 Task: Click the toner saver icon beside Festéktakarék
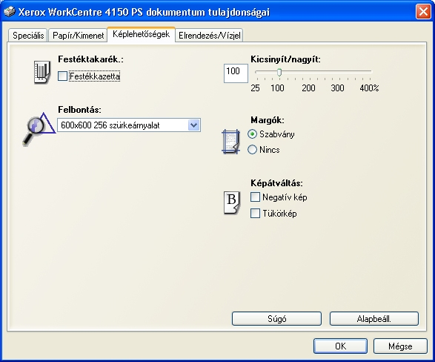(x=42, y=73)
